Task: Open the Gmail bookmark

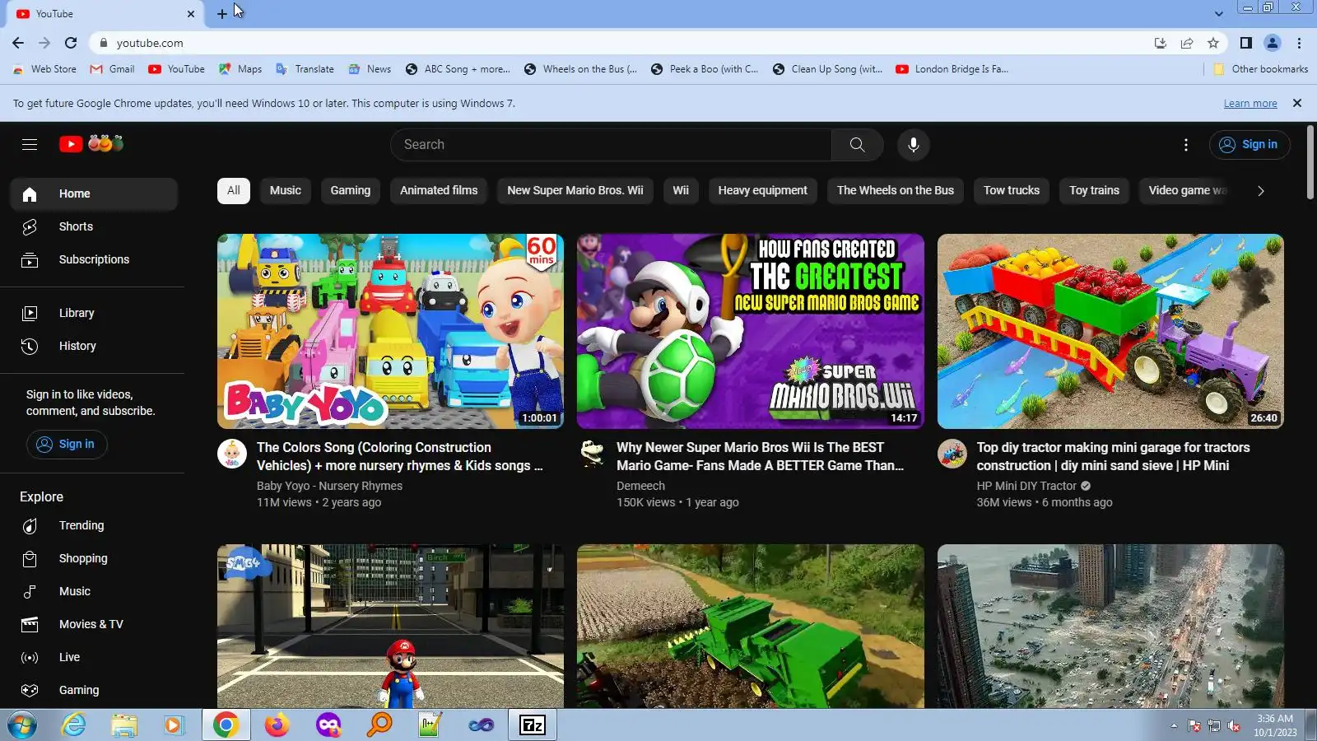Action: tap(113, 69)
